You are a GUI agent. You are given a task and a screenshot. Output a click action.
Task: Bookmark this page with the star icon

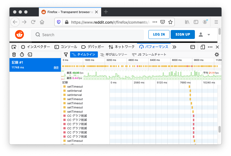click(170, 22)
